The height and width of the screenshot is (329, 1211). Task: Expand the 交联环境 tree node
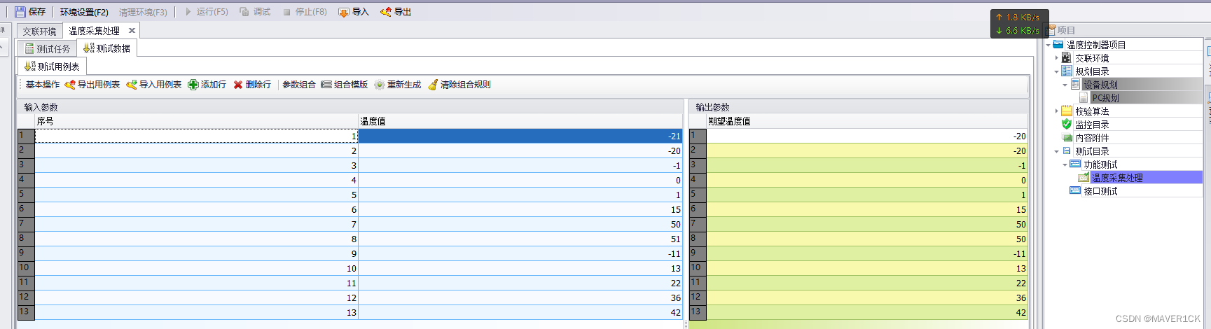tap(1056, 58)
